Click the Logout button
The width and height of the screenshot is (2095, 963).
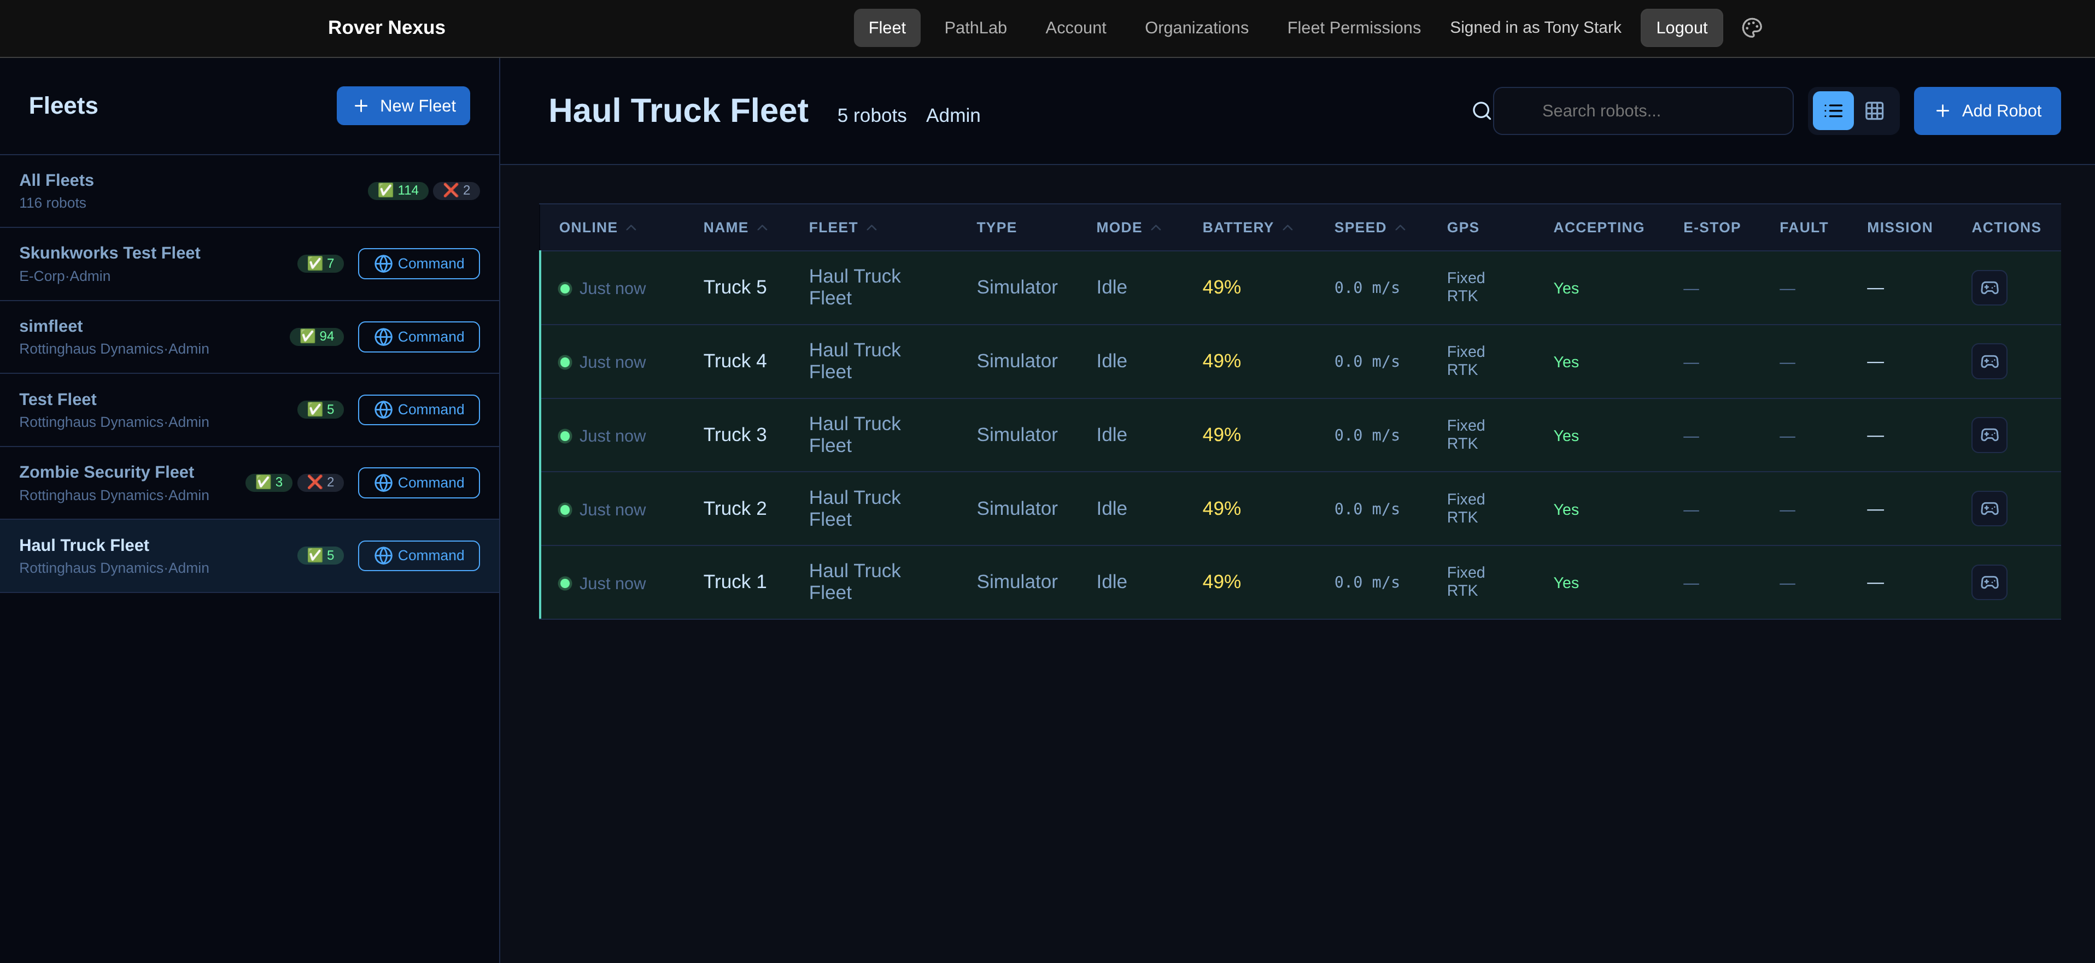tap(1681, 28)
